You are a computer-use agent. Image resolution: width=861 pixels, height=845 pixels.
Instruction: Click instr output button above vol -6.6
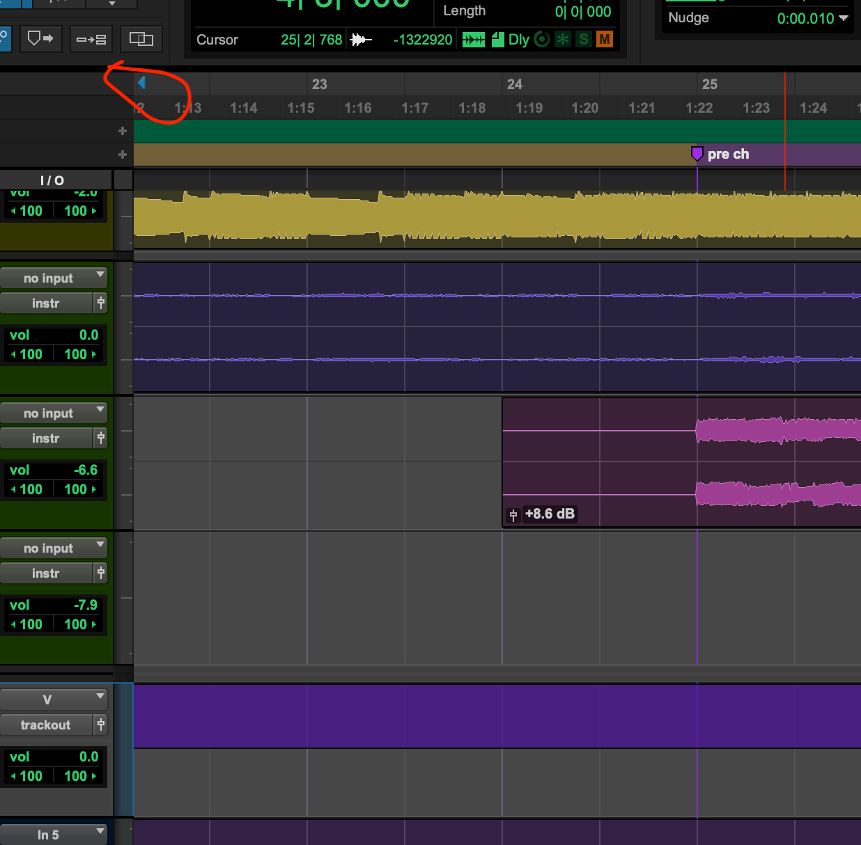click(46, 438)
